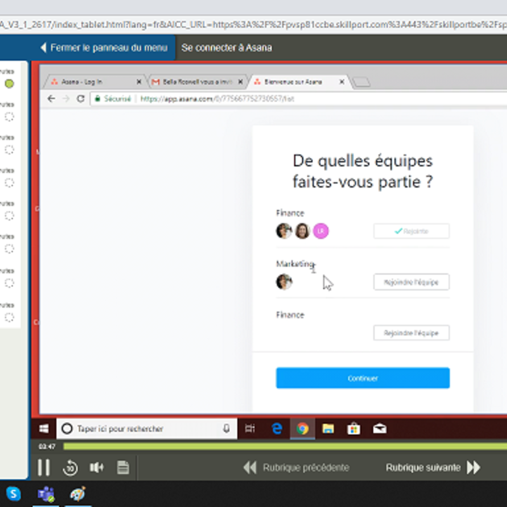Click the Chrome taskbar icon
507x507 pixels.
302,429
